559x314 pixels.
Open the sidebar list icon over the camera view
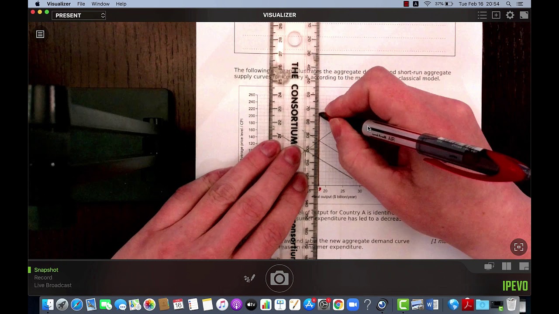click(x=40, y=34)
